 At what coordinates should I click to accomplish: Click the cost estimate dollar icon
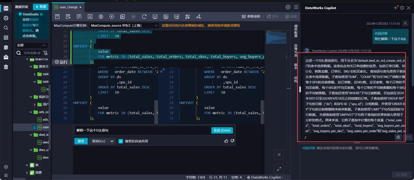coord(101,17)
